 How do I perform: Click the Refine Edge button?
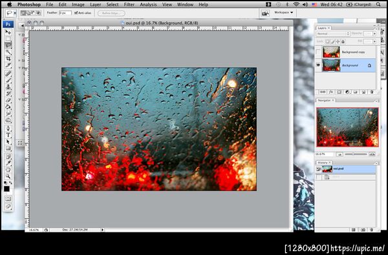pyautogui.click(x=111, y=14)
